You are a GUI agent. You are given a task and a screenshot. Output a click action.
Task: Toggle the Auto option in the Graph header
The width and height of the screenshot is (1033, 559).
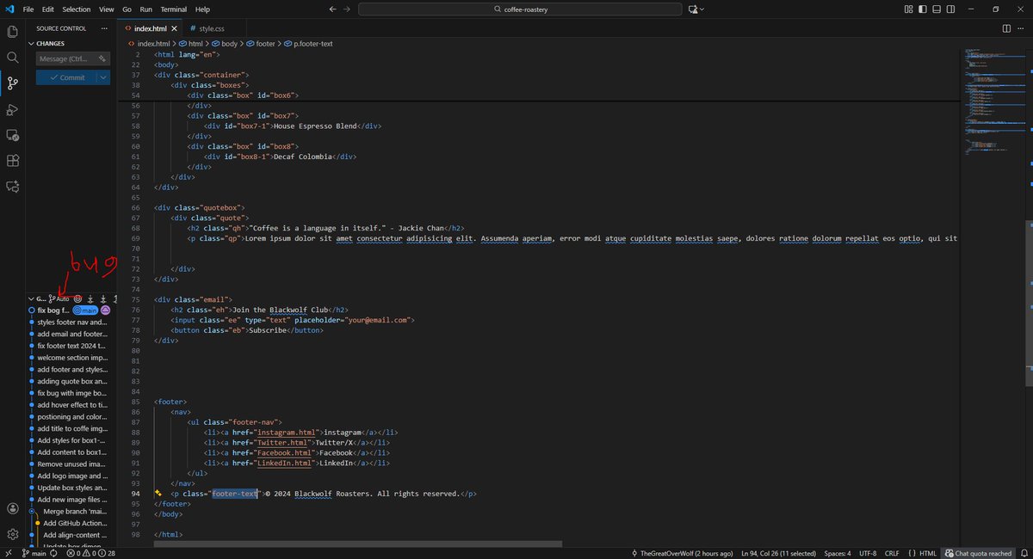tap(65, 298)
